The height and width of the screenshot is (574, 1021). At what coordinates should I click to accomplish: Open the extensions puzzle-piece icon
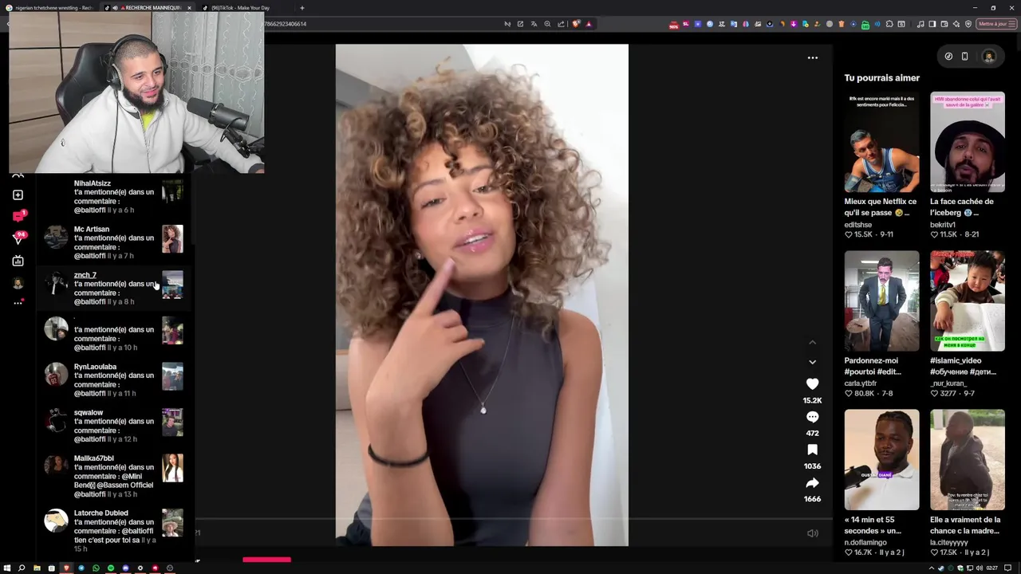(x=889, y=24)
